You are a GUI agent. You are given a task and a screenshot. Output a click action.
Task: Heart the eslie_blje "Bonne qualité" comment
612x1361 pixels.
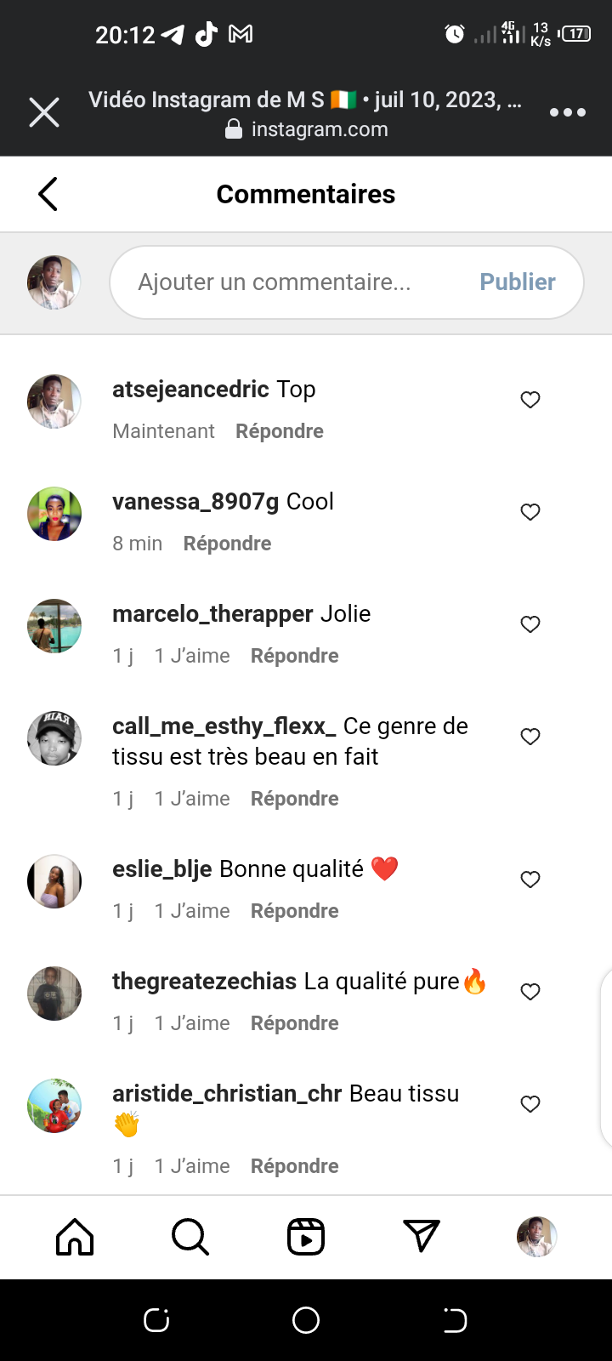tap(530, 880)
